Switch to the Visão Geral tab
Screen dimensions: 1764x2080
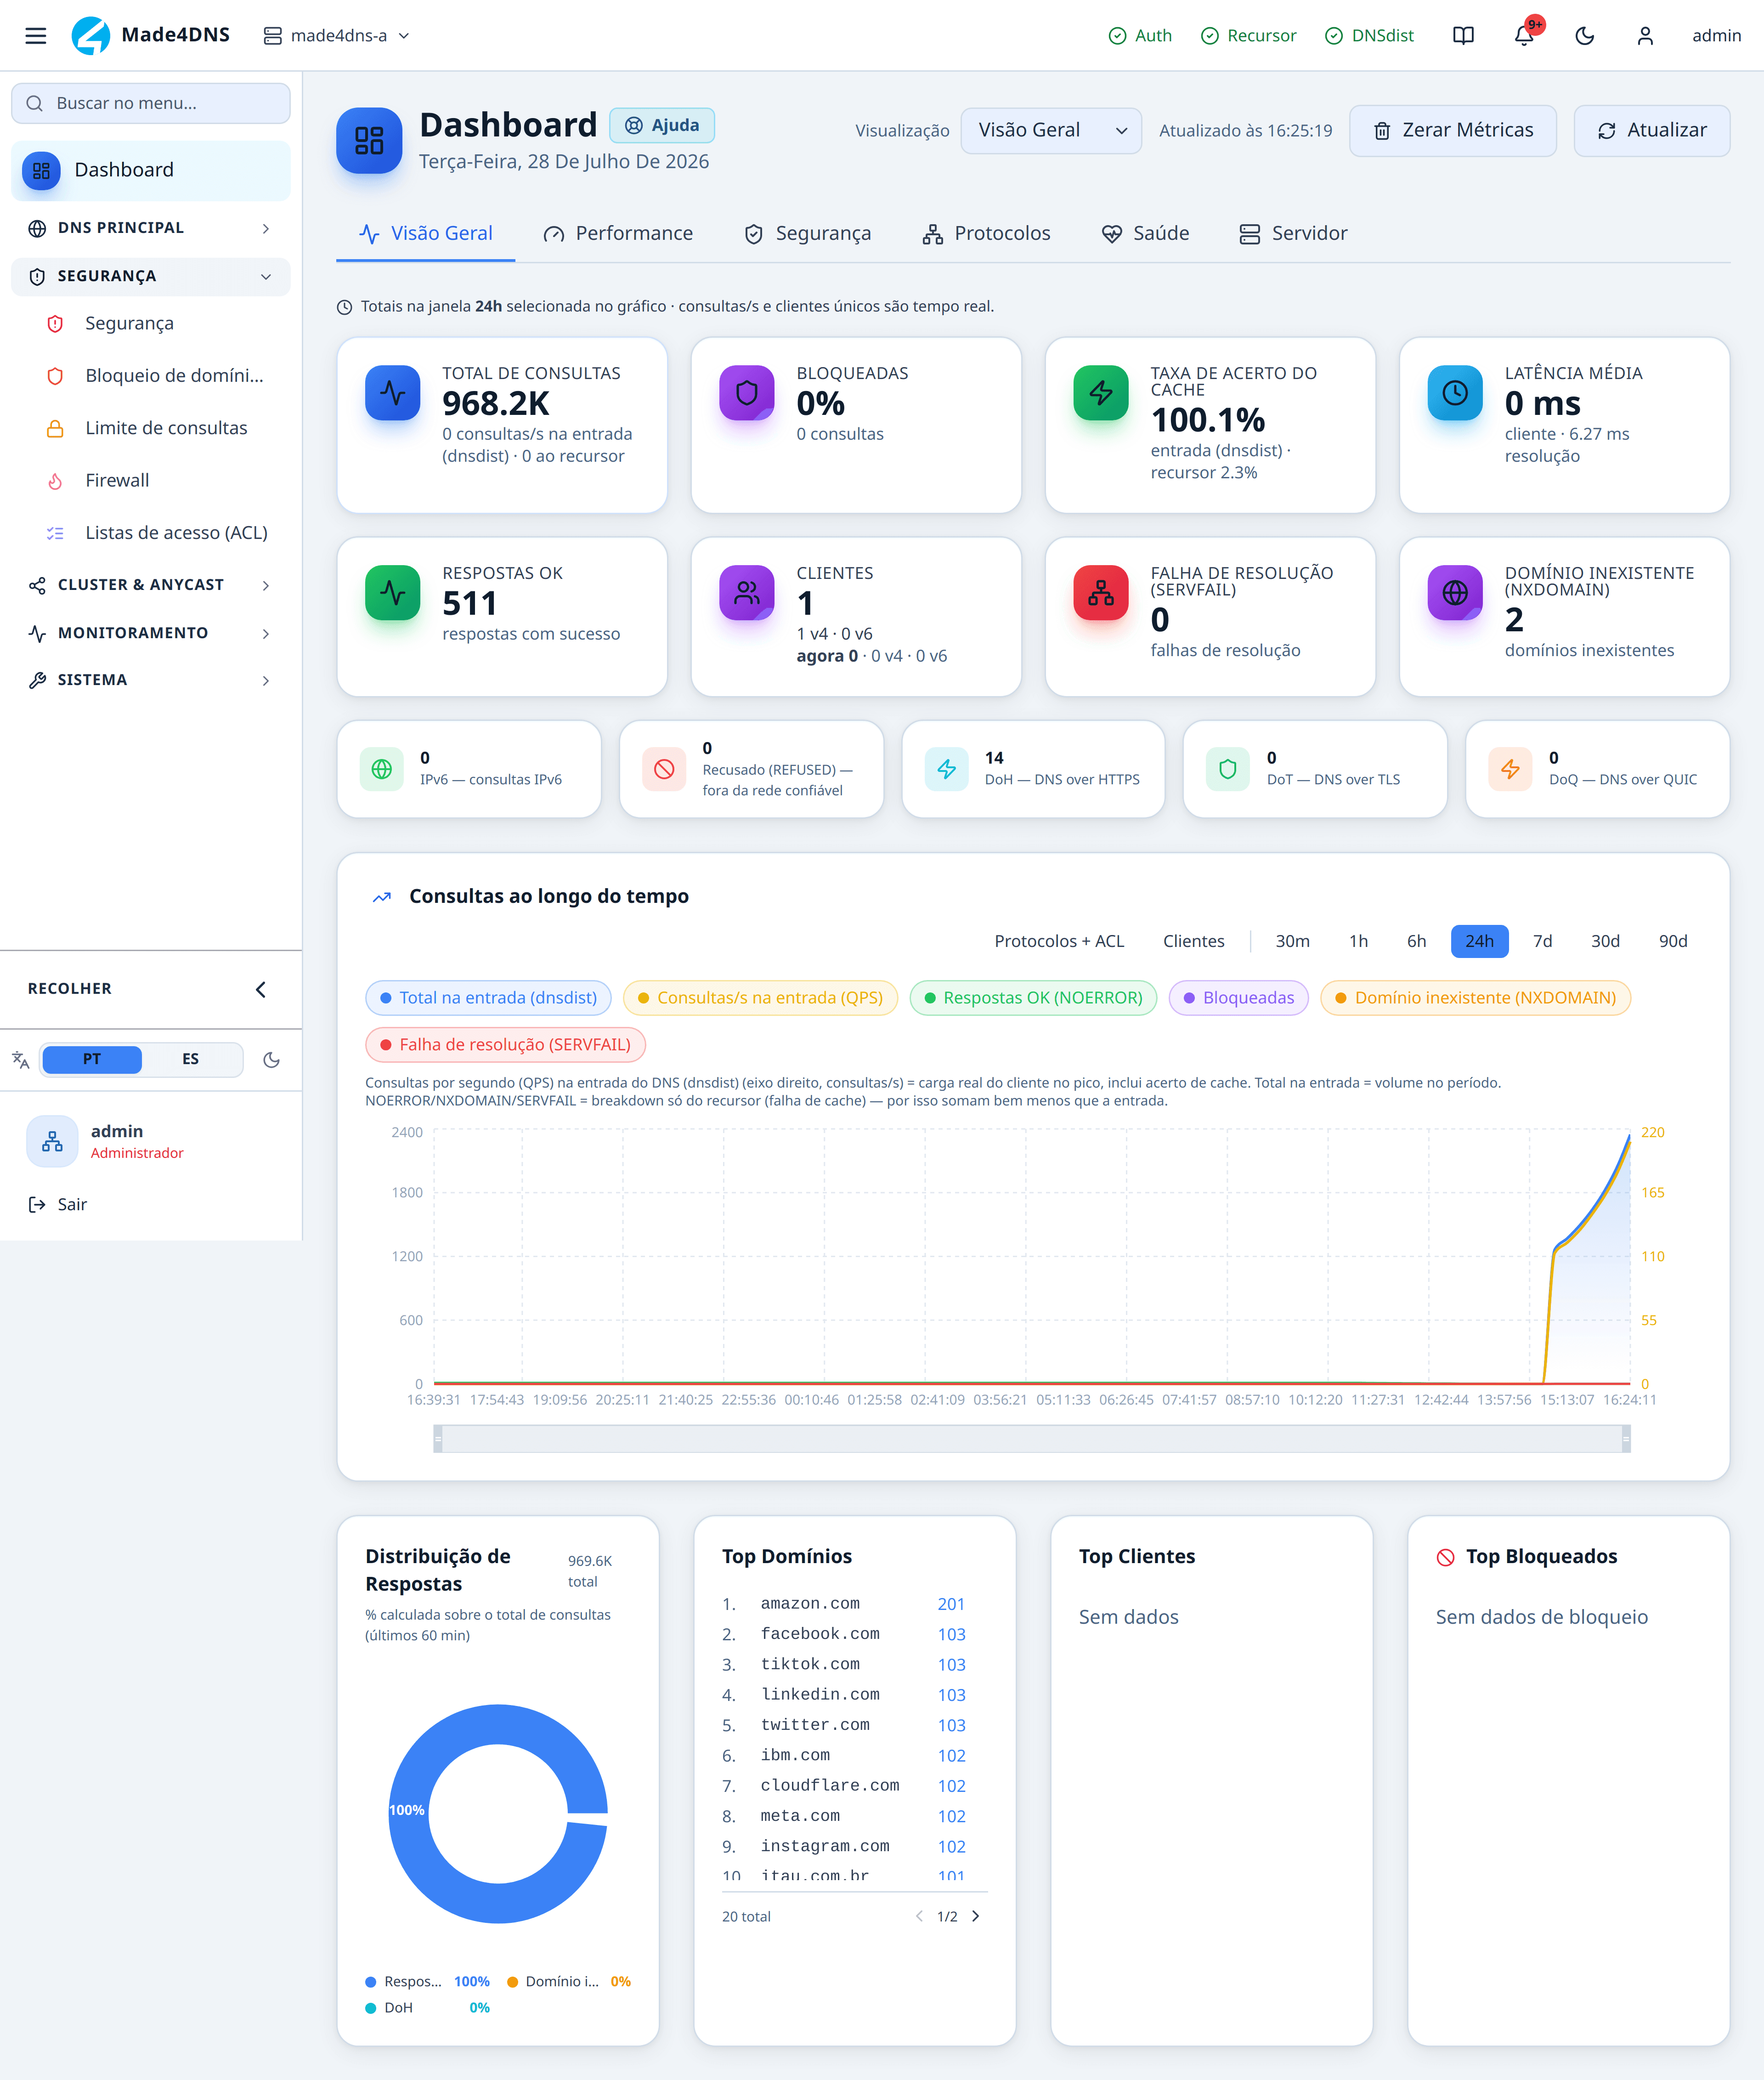coord(426,234)
